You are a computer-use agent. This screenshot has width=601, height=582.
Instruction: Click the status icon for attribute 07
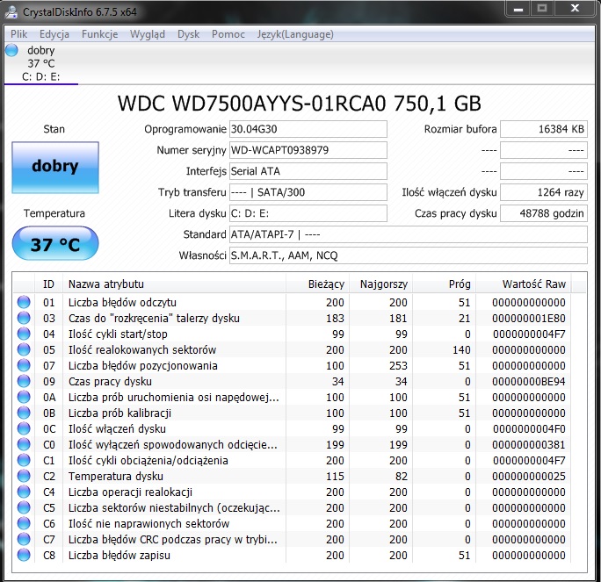point(24,365)
